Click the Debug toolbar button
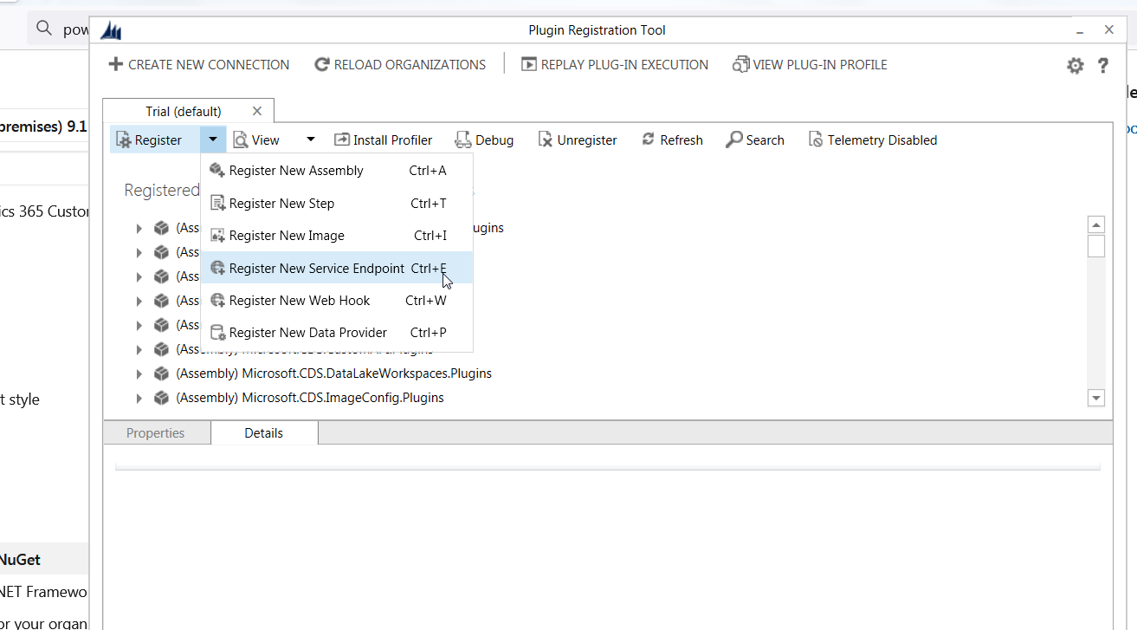The image size is (1137, 630). 484,140
